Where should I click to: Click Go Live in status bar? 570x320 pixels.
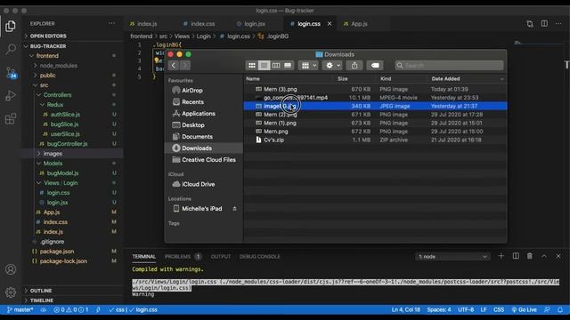tap(524, 310)
